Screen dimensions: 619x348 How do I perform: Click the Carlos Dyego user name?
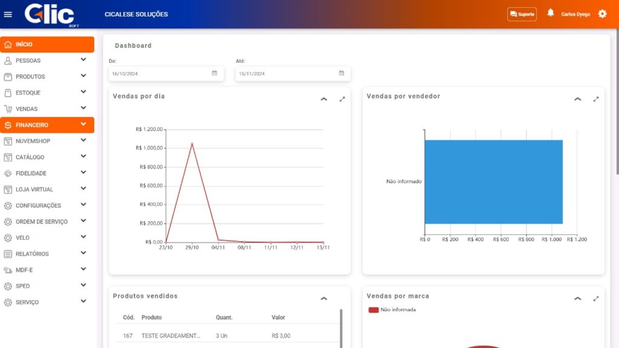575,14
